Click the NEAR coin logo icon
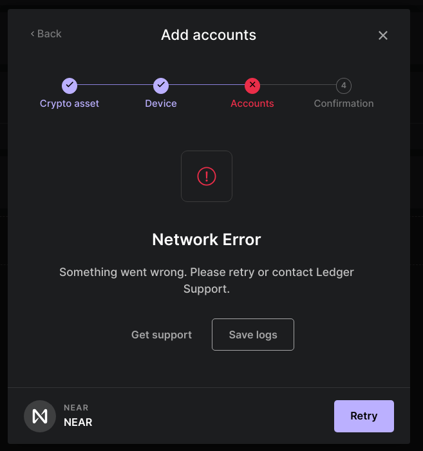The height and width of the screenshot is (451, 423). click(x=40, y=416)
